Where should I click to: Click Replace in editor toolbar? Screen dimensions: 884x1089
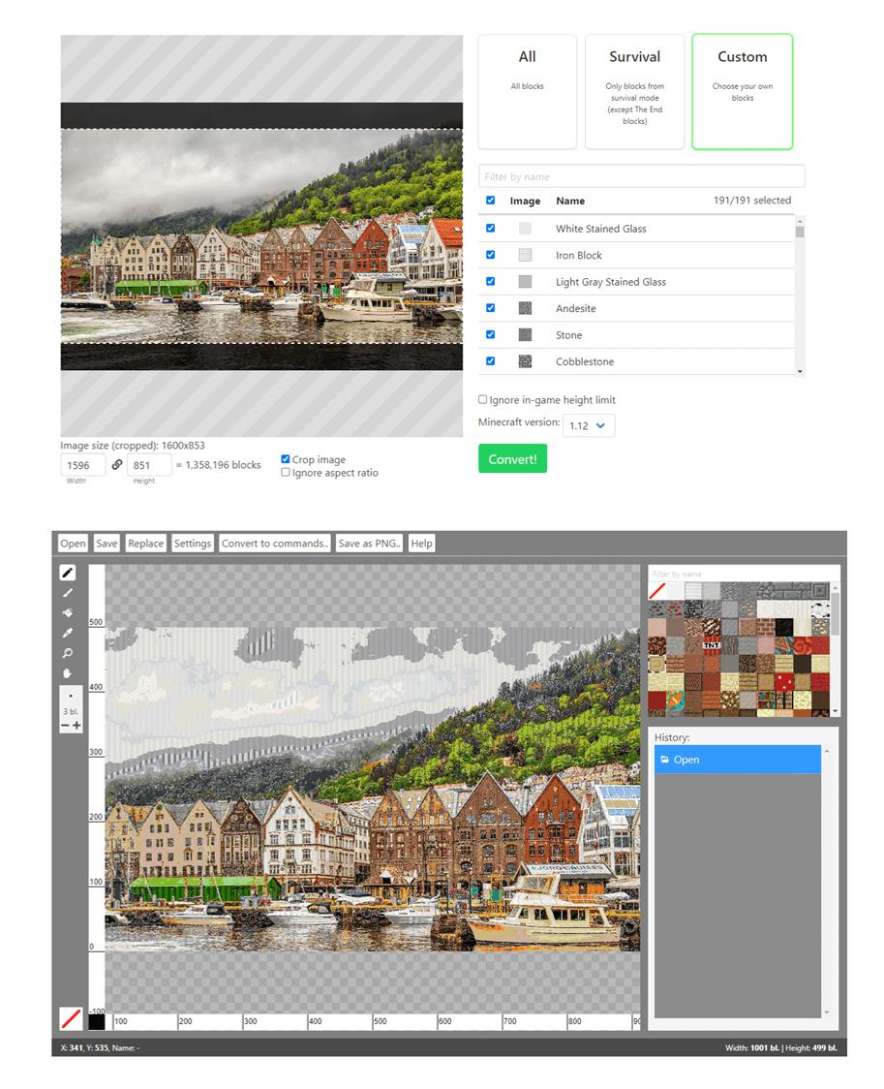pyautogui.click(x=145, y=544)
